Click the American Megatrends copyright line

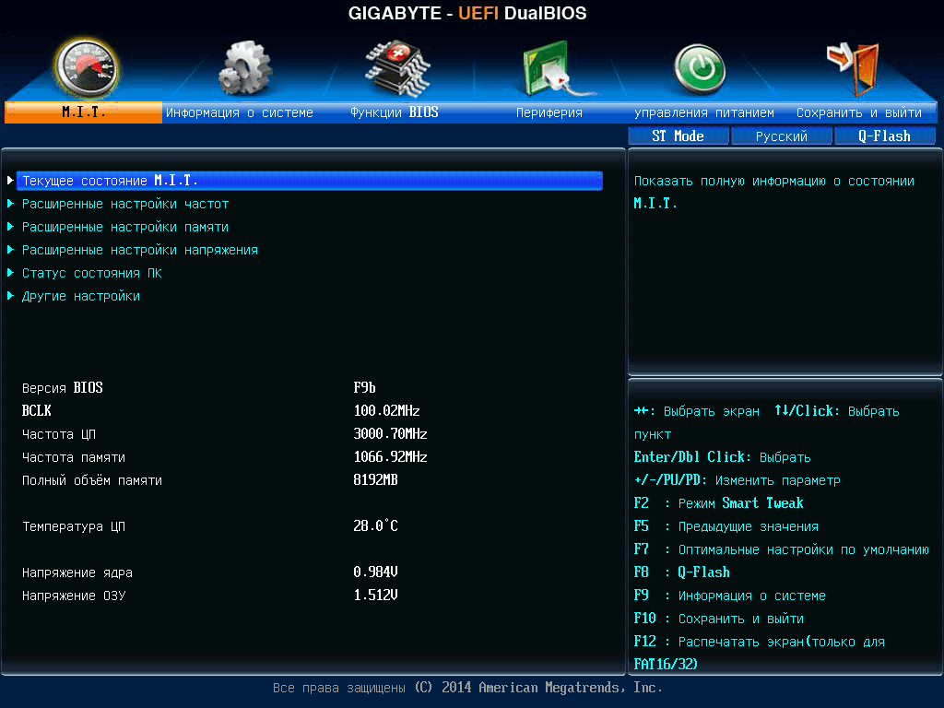point(467,688)
